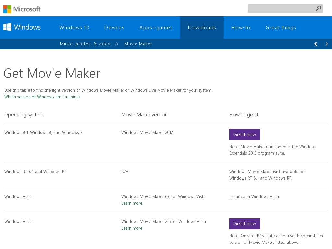Open the Devices menu item
This screenshot has height=249, width=332.
pyautogui.click(x=114, y=28)
